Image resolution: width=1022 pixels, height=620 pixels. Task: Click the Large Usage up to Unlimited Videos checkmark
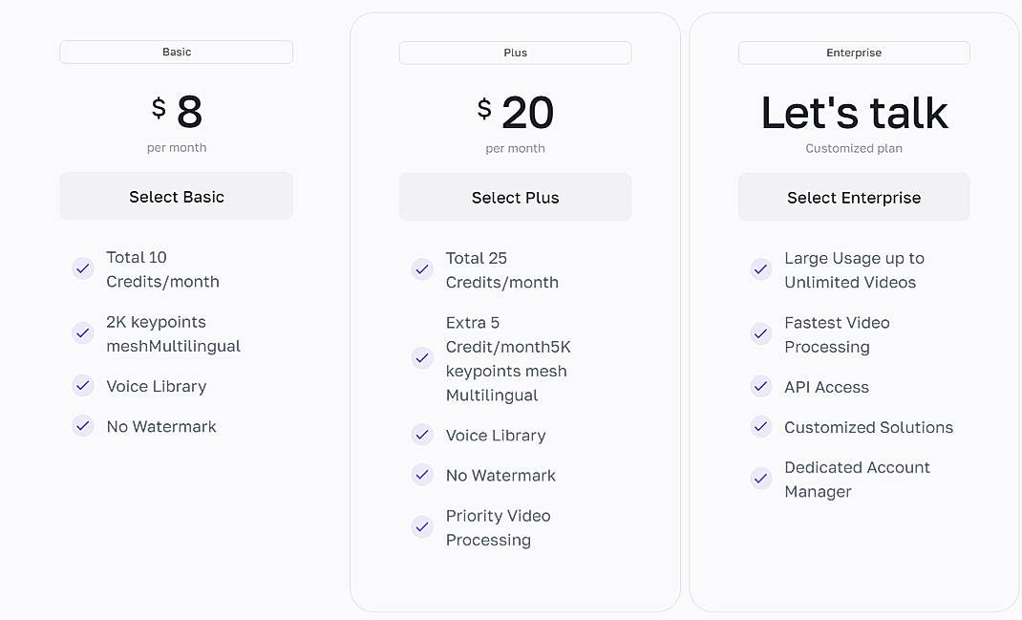(x=760, y=269)
